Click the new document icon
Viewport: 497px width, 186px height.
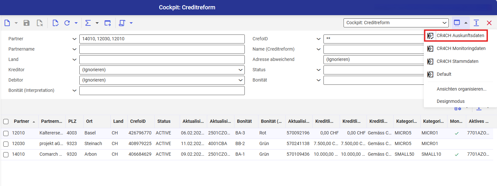pos(7,23)
